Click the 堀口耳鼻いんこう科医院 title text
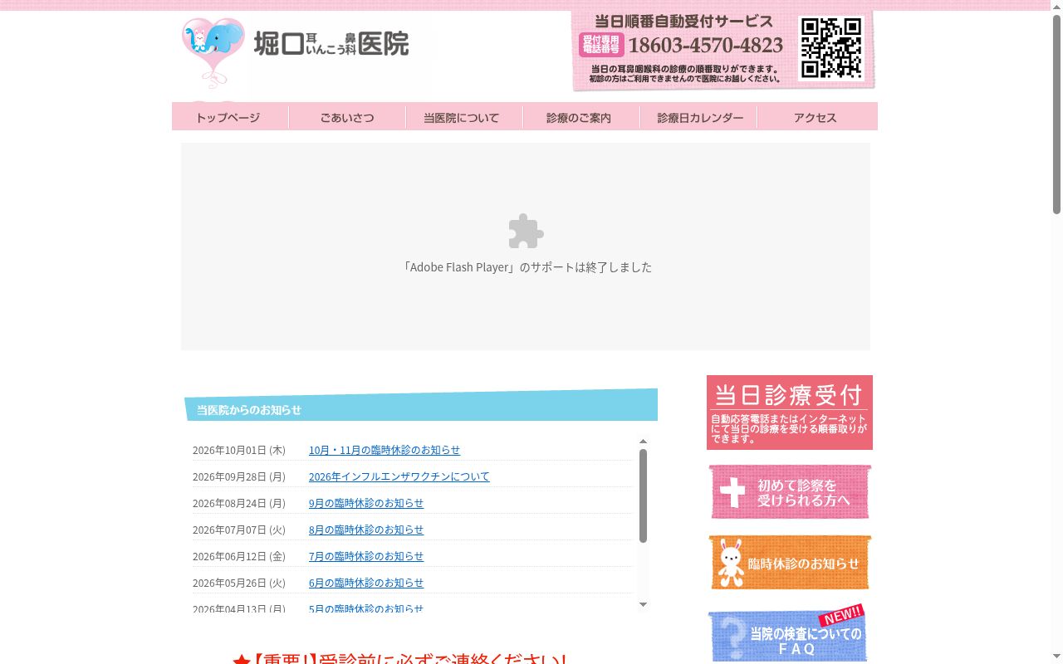Screen dimensions: 1063x664 click(331, 43)
